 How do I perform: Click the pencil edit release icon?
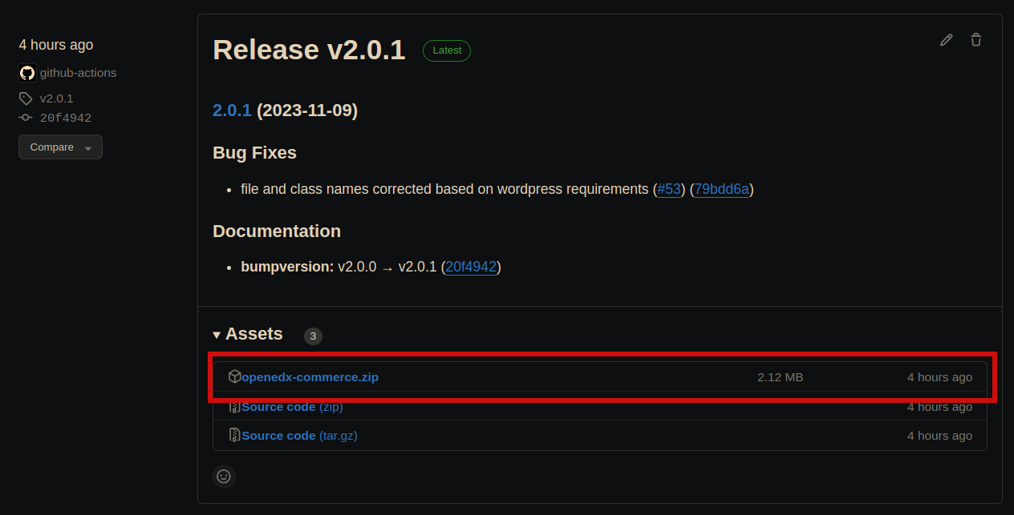click(x=947, y=40)
